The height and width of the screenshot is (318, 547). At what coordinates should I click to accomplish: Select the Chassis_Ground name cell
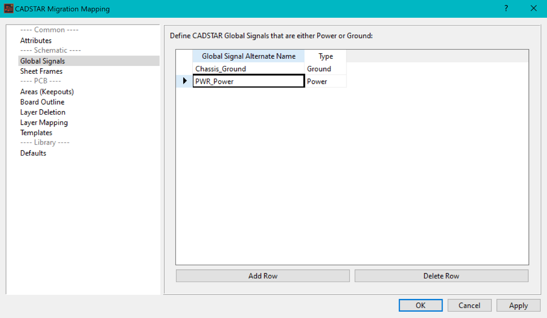point(248,69)
